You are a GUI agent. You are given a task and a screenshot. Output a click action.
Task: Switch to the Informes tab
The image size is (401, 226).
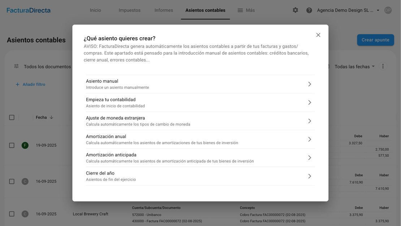tap(164, 10)
